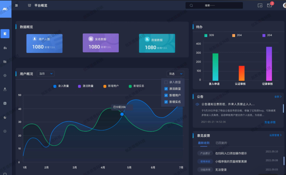The width and height of the screenshot is (286, 175).
Task: Expand the 全部 announcements link
Action: tap(278, 97)
